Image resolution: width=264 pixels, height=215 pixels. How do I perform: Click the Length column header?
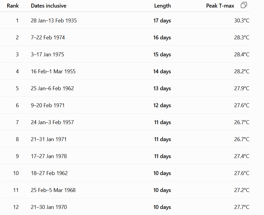pos(163,6)
